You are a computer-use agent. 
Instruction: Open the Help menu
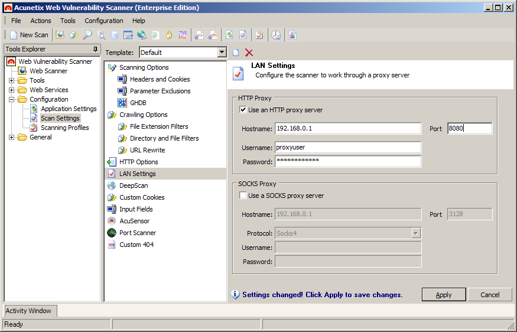coord(138,21)
